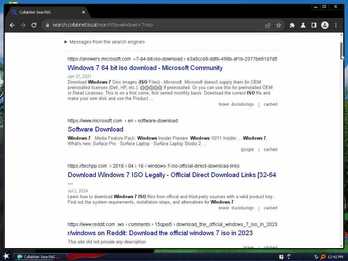
Task: Click the page scrollbar thumb
Action: tap(341, 50)
